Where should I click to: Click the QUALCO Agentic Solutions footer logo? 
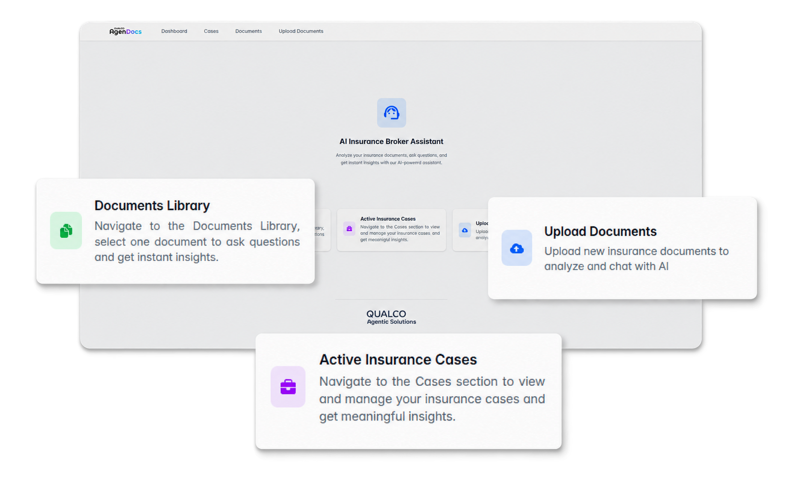pos(391,317)
